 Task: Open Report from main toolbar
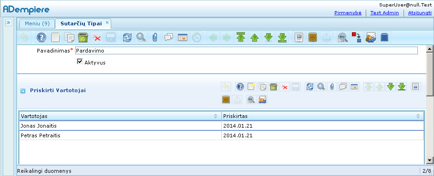pos(299,37)
